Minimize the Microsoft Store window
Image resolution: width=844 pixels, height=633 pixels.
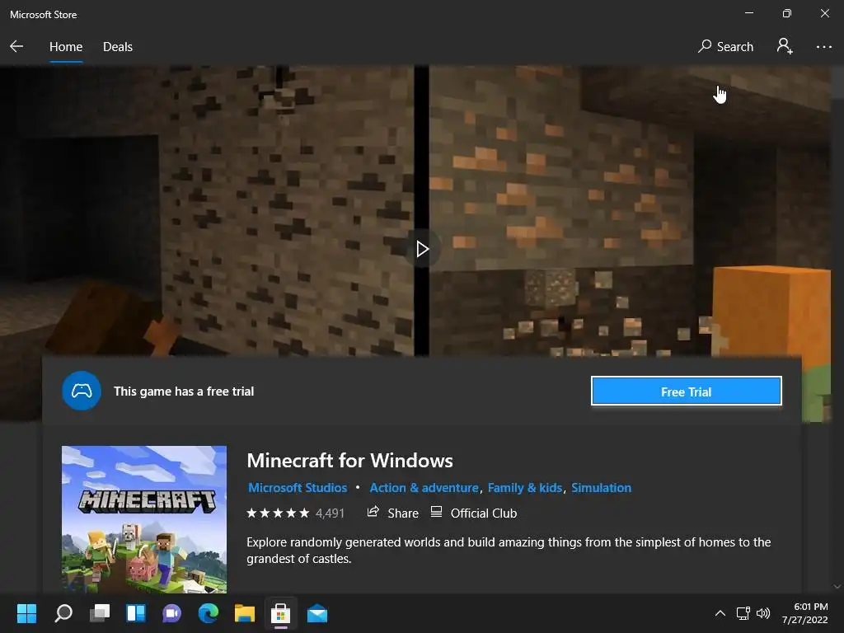(x=749, y=13)
